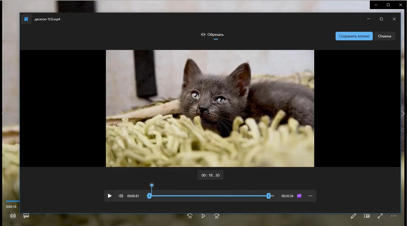
Task: Open the trim toolbar's three-dot menu
Action: pyautogui.click(x=310, y=196)
